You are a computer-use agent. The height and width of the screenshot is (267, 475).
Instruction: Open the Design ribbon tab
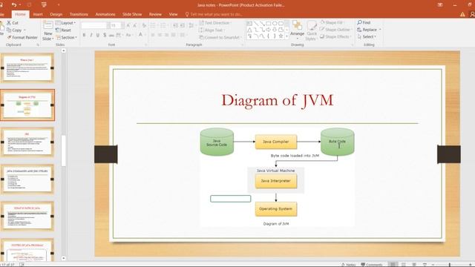coord(56,14)
